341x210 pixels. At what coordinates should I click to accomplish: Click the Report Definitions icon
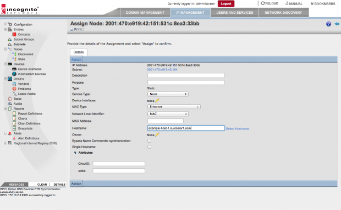point(14,114)
